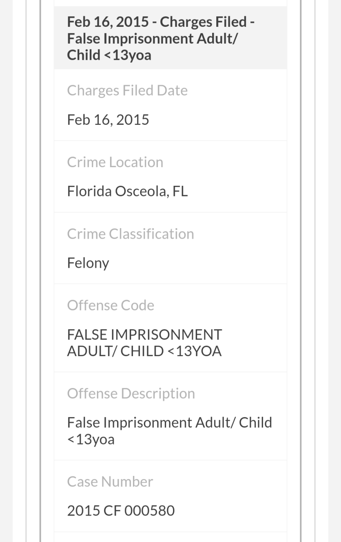Viewport: 341px width, 542px height.
Task: Select the mixed-case False Imprisonment Adult/ Child description line
Action: coord(169,422)
